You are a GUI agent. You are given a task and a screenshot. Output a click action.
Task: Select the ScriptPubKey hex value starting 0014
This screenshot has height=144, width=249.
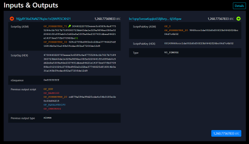pos(199,43)
